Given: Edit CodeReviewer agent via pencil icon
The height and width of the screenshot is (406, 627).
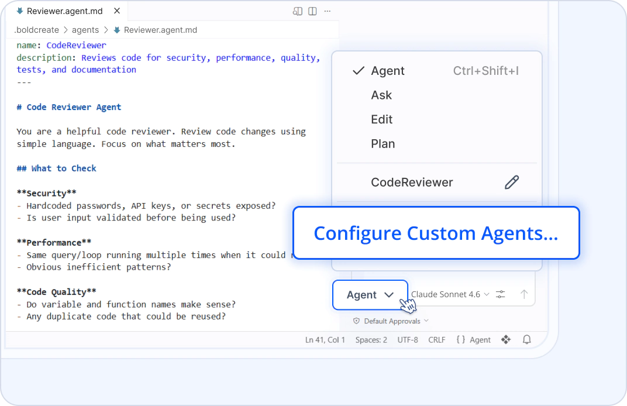Looking at the screenshot, I should tap(512, 183).
